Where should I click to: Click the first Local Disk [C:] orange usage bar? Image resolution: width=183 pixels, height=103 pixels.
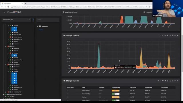(x=116, y=91)
